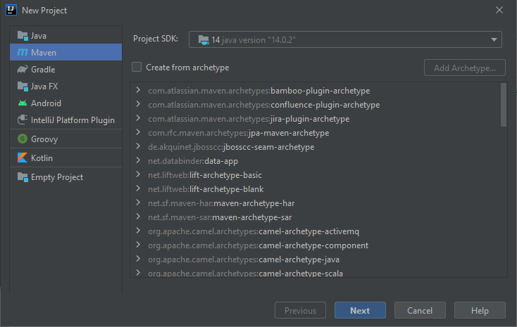
Task: Select confluence-plugin-archetype row text
Action: [x=263, y=105]
